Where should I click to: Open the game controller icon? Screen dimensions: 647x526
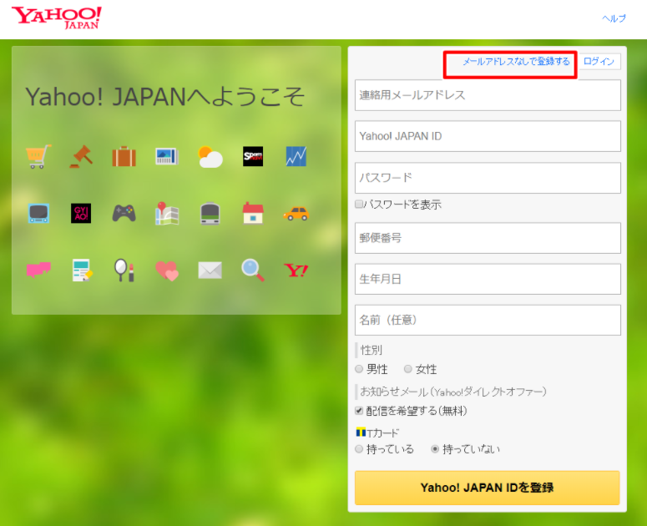[x=124, y=213]
